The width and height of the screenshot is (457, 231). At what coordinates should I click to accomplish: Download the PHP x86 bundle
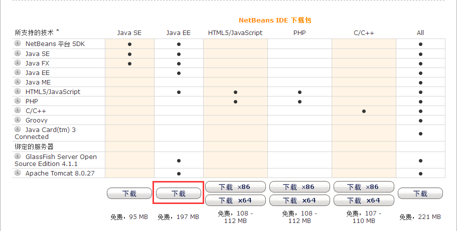[299, 187]
